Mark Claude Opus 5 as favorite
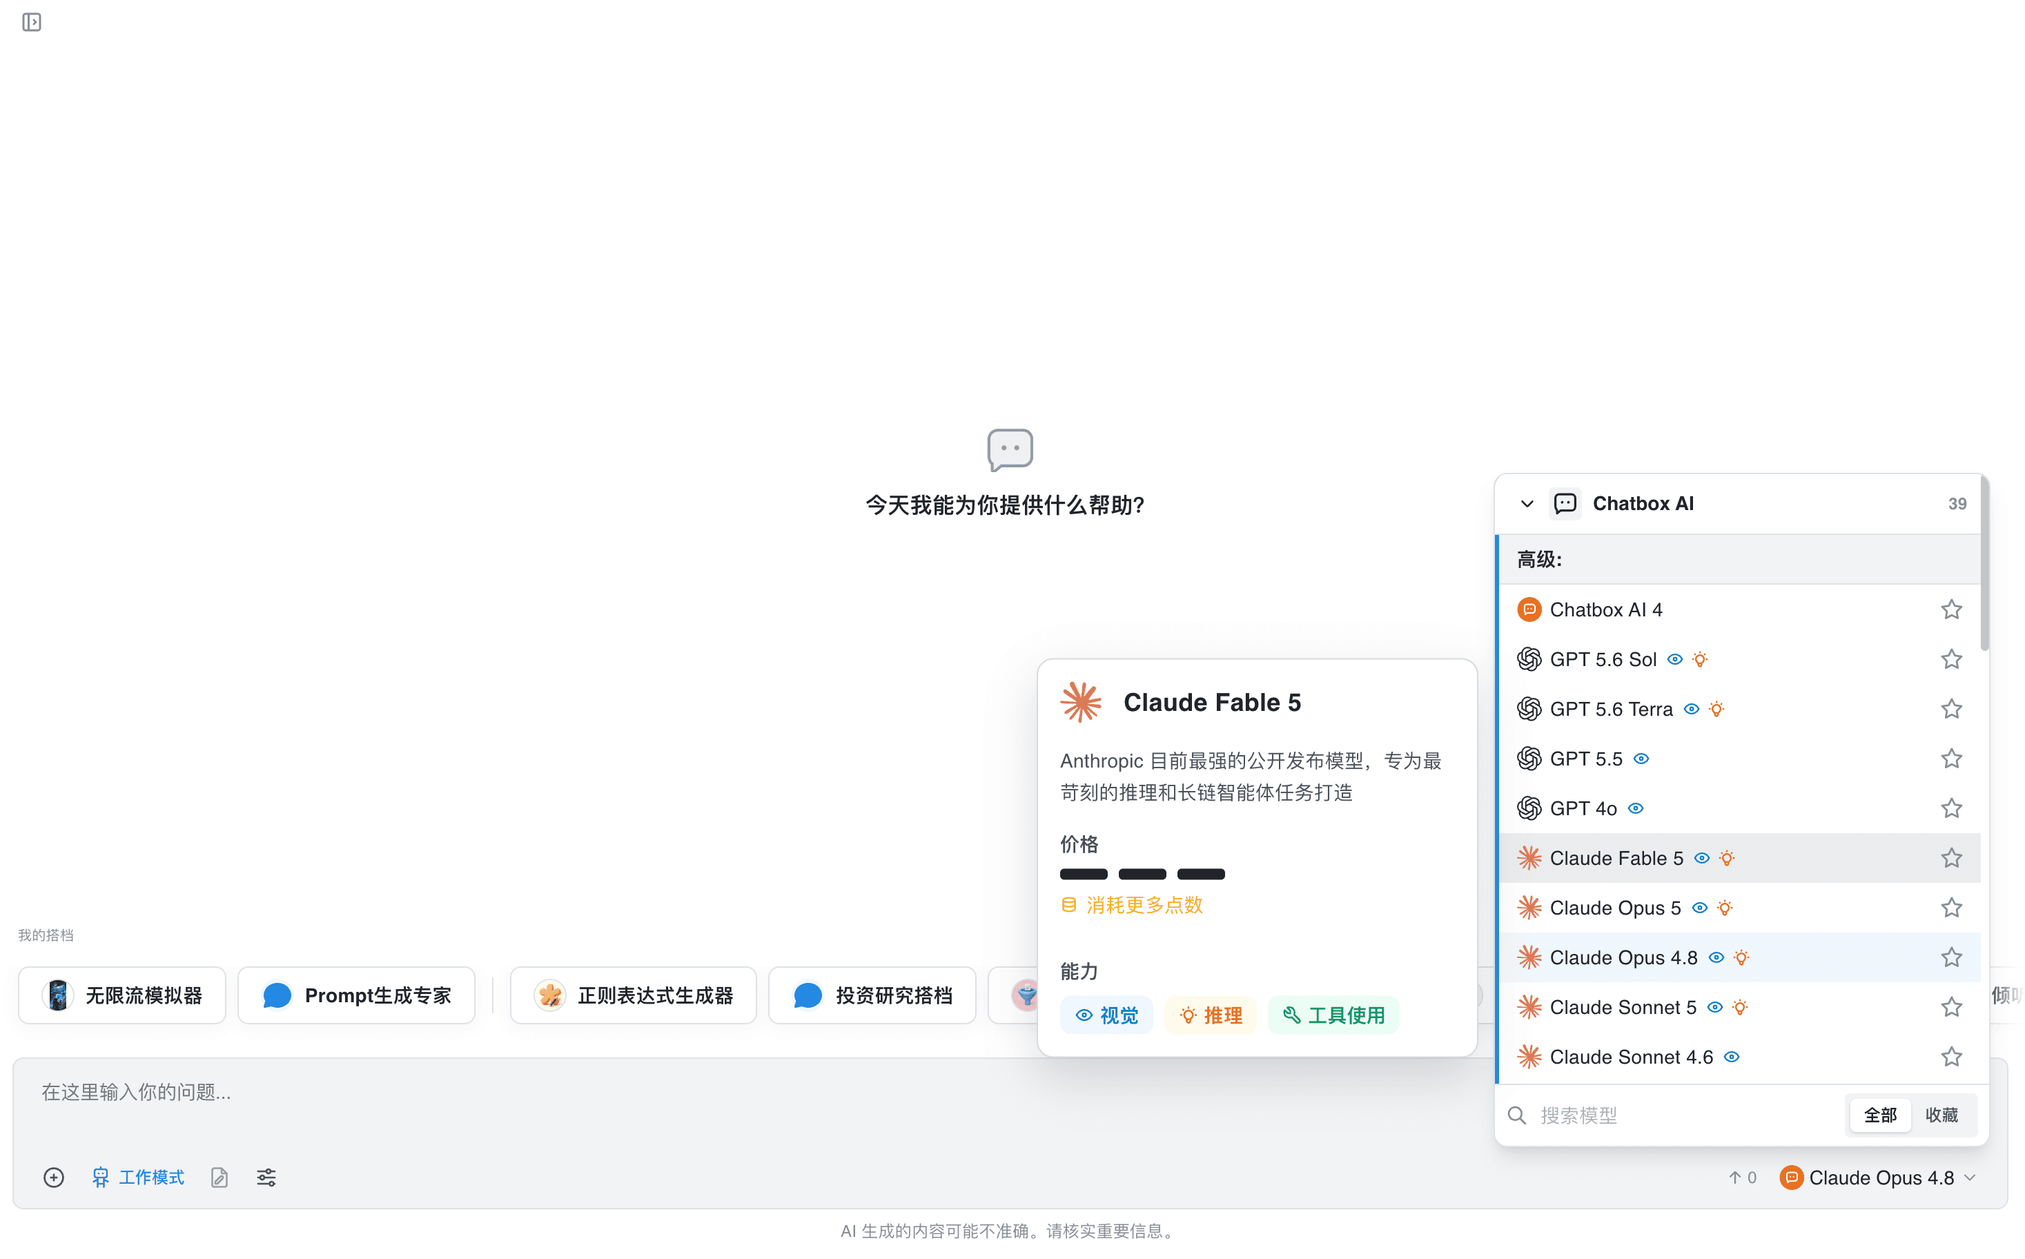 (1952, 908)
